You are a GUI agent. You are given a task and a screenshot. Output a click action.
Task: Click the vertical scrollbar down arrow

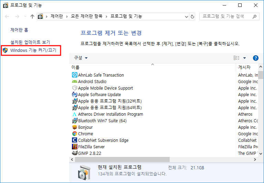pyautogui.click(x=261, y=153)
